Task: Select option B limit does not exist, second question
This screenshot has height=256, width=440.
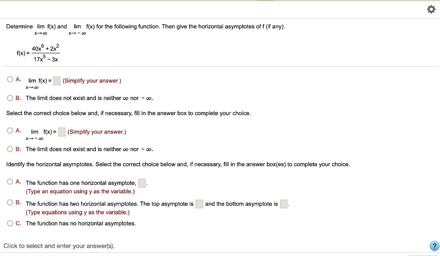Action: coord(10,149)
